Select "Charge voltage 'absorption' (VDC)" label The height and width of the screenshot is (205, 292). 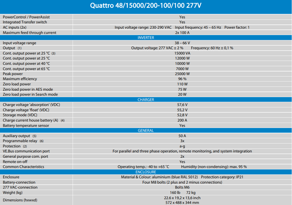pyautogui.click(x=31, y=105)
